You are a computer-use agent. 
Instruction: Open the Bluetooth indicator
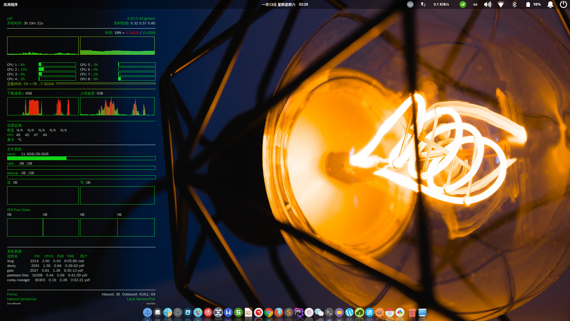coord(514,4)
